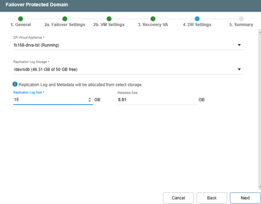This screenshot has height=204, width=261.
Task: Open the DR Virtual Appliance dropdown
Action: tap(239, 45)
